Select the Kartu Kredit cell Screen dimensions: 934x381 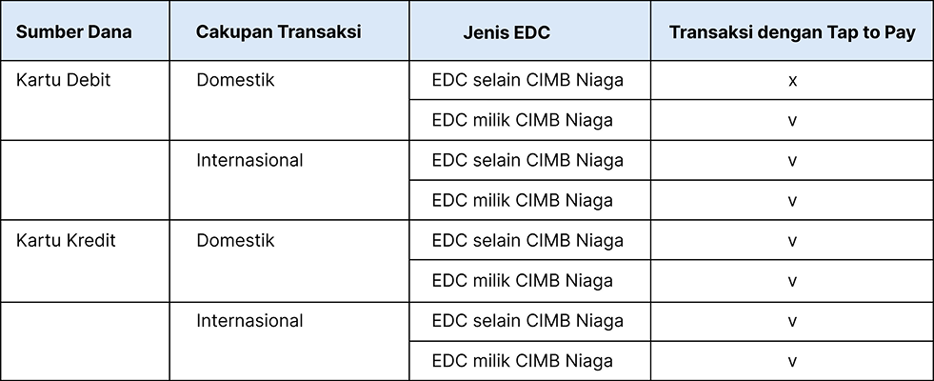point(66,241)
